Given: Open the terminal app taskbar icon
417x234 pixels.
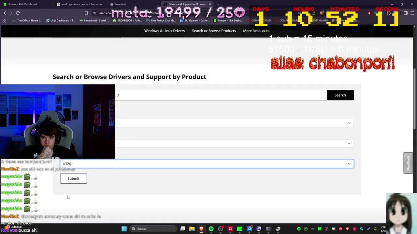Looking at the screenshot, I should click(x=268, y=229).
